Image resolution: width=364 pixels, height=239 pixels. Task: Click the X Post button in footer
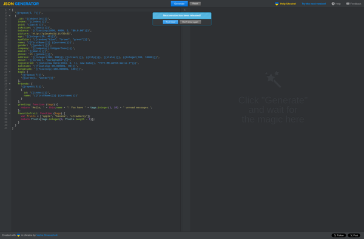click(354, 235)
